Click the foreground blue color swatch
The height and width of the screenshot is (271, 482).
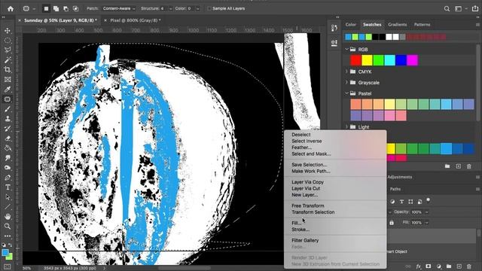coord(5,253)
